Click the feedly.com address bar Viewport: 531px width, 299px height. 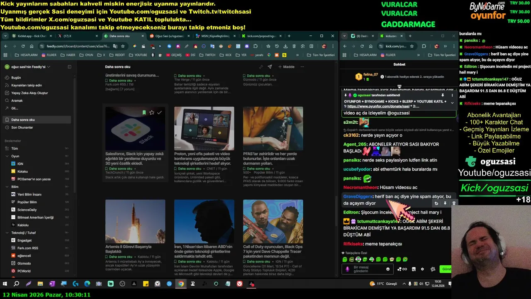(79, 46)
